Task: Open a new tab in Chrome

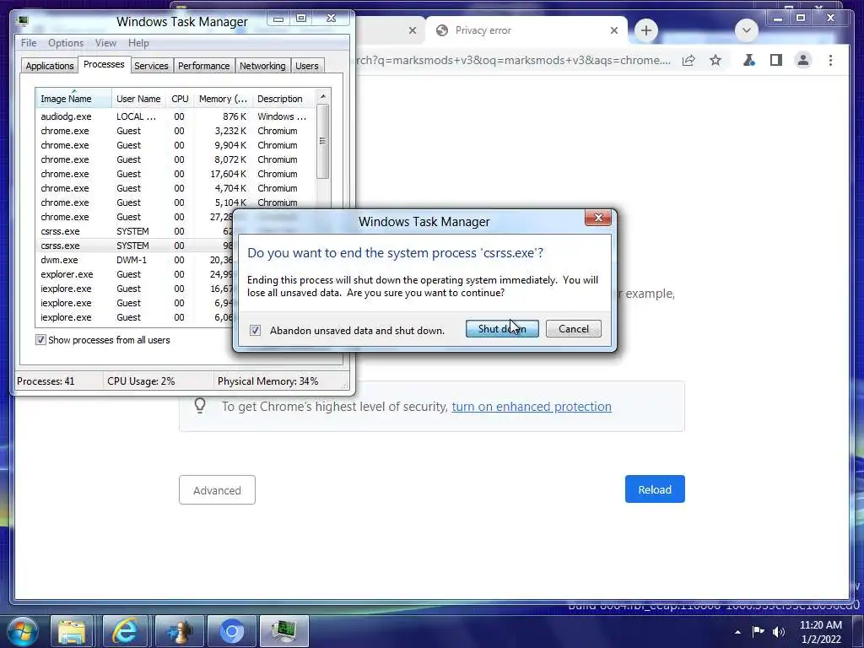Action: pos(646,30)
